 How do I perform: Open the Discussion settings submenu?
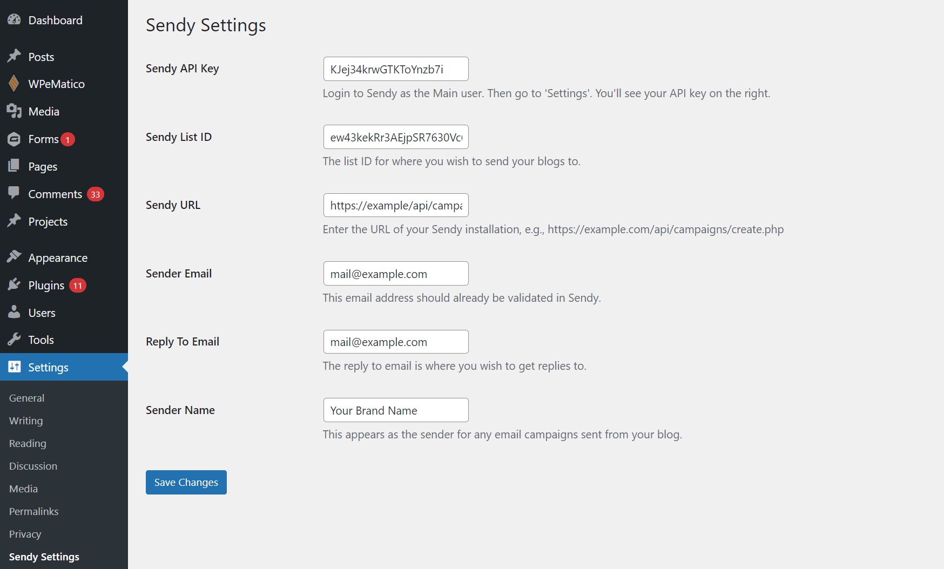(33, 466)
